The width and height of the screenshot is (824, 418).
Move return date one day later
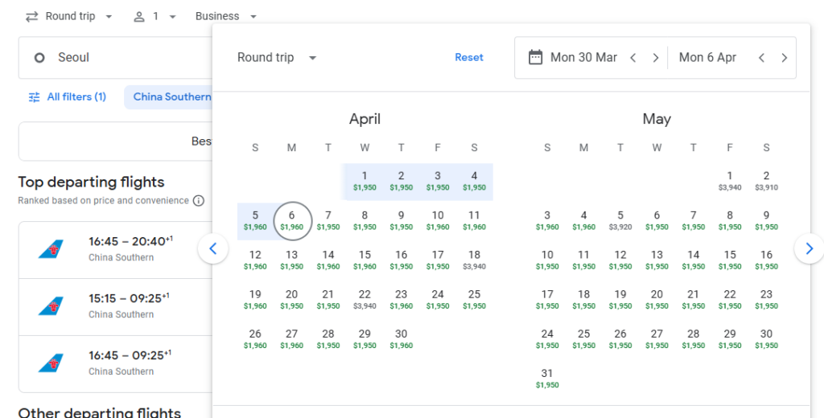[784, 58]
